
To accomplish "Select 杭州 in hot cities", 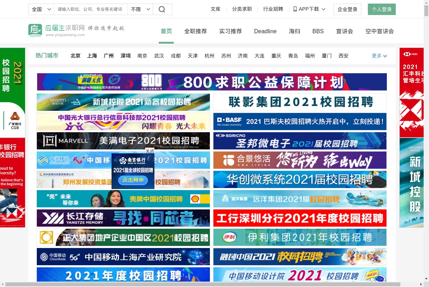I will point(209,56).
